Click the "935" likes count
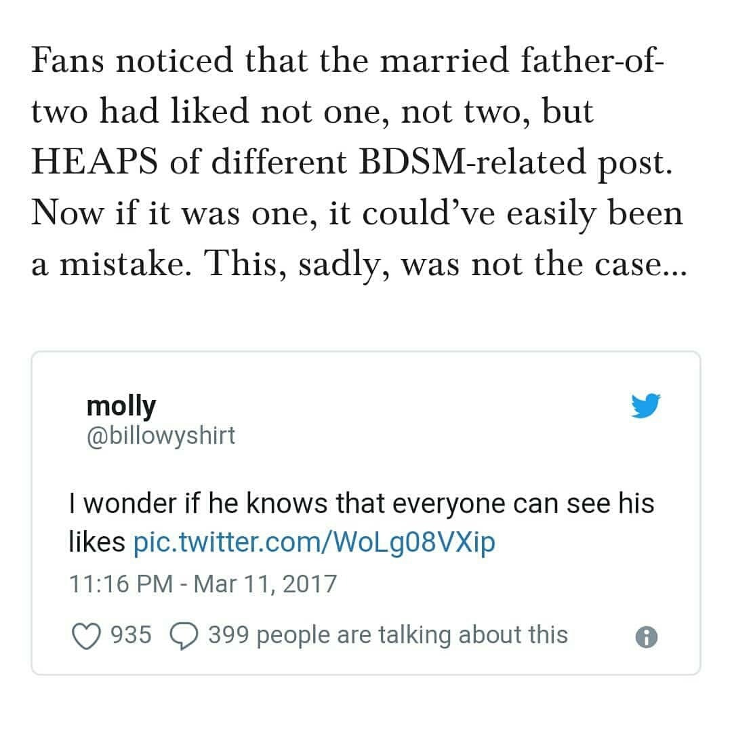 130,635
